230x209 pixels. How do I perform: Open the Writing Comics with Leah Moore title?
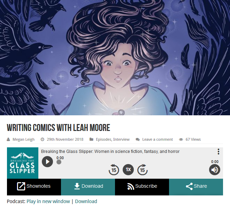[59, 127]
